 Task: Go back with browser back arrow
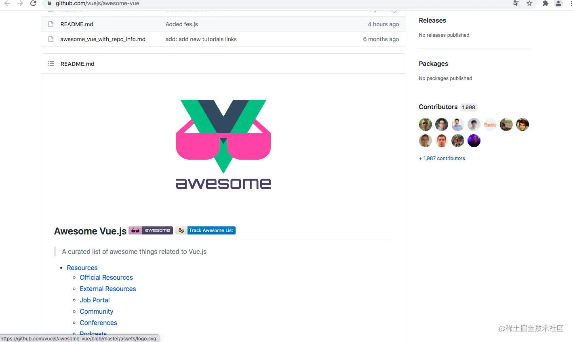(x=7, y=3)
